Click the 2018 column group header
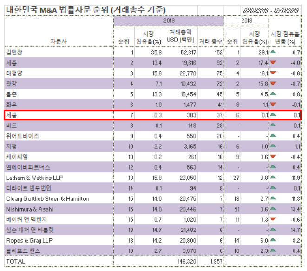The height and width of the screenshot is (271, 307). click(x=247, y=20)
